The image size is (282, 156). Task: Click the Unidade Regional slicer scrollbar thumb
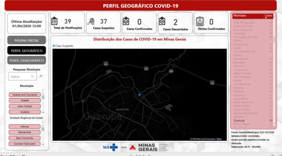pos(43,129)
